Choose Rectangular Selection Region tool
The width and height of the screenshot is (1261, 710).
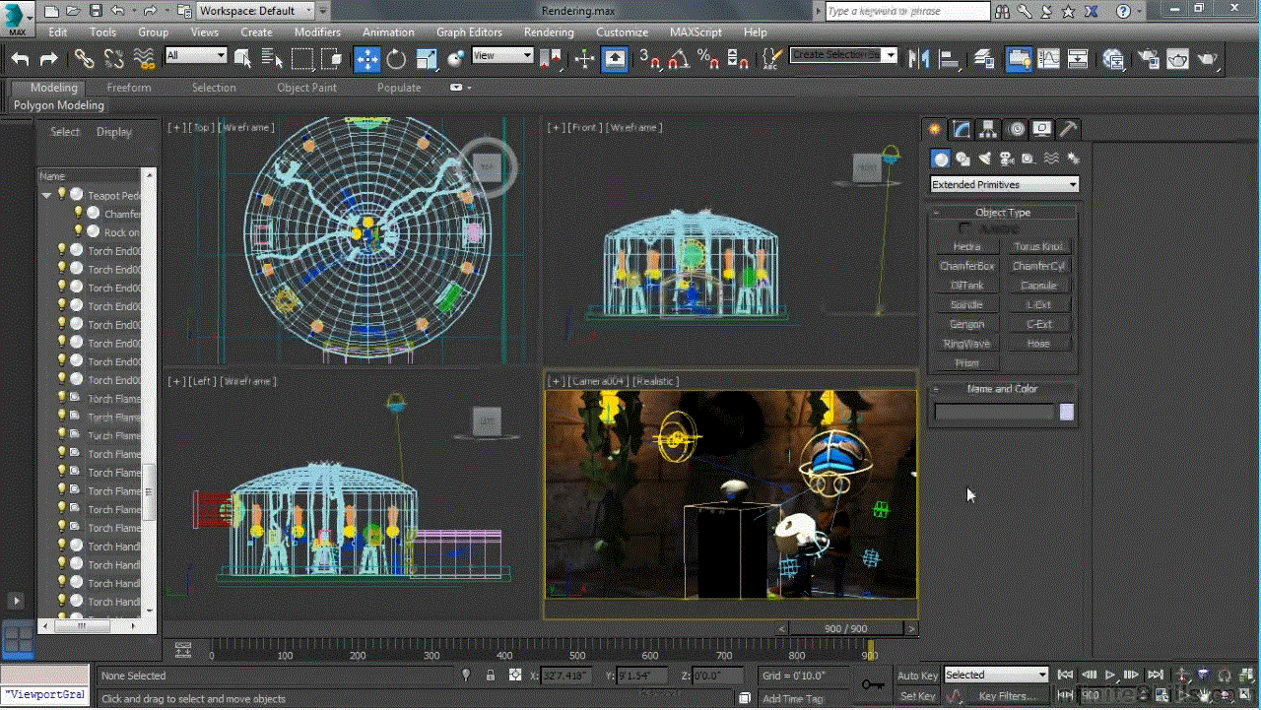(x=302, y=59)
